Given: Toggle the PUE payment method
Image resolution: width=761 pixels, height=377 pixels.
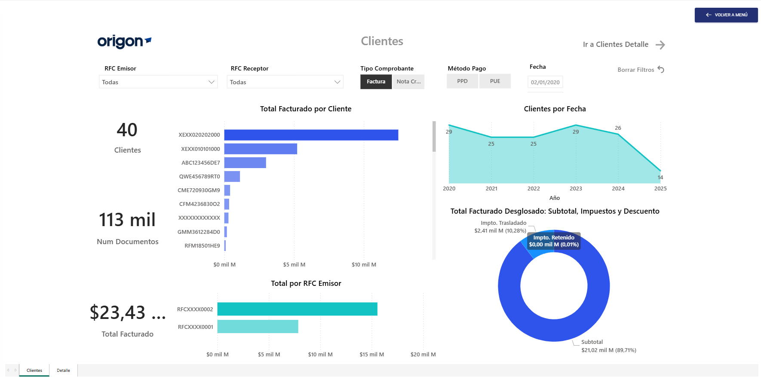Looking at the screenshot, I should tap(495, 81).
